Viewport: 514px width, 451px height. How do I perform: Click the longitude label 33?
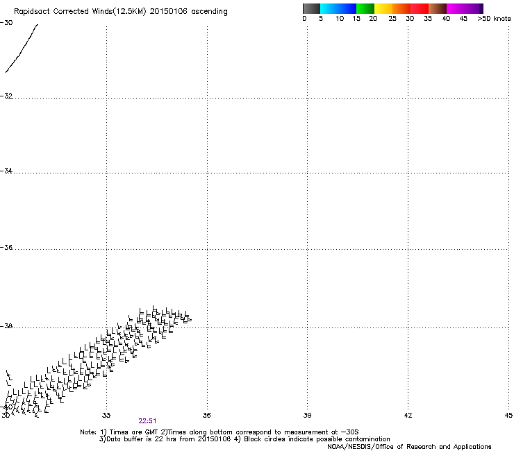(x=106, y=416)
